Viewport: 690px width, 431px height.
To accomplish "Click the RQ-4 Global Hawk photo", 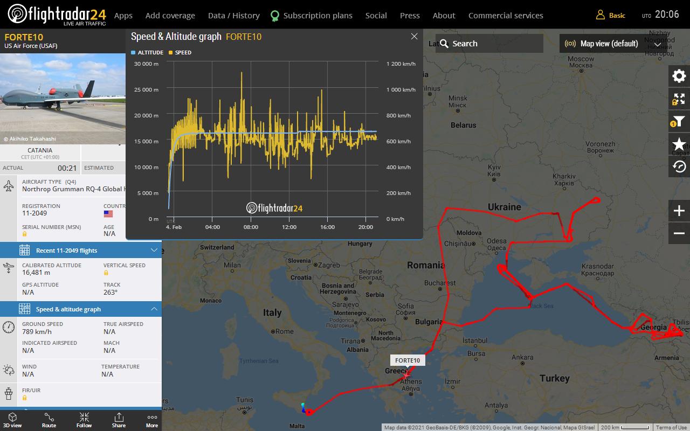I will (x=63, y=99).
